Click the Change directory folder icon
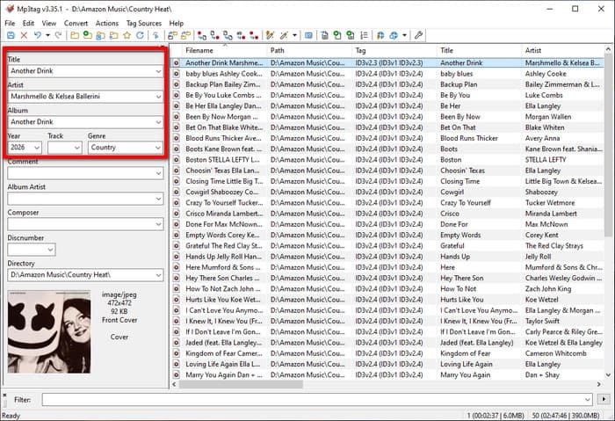 [75, 35]
